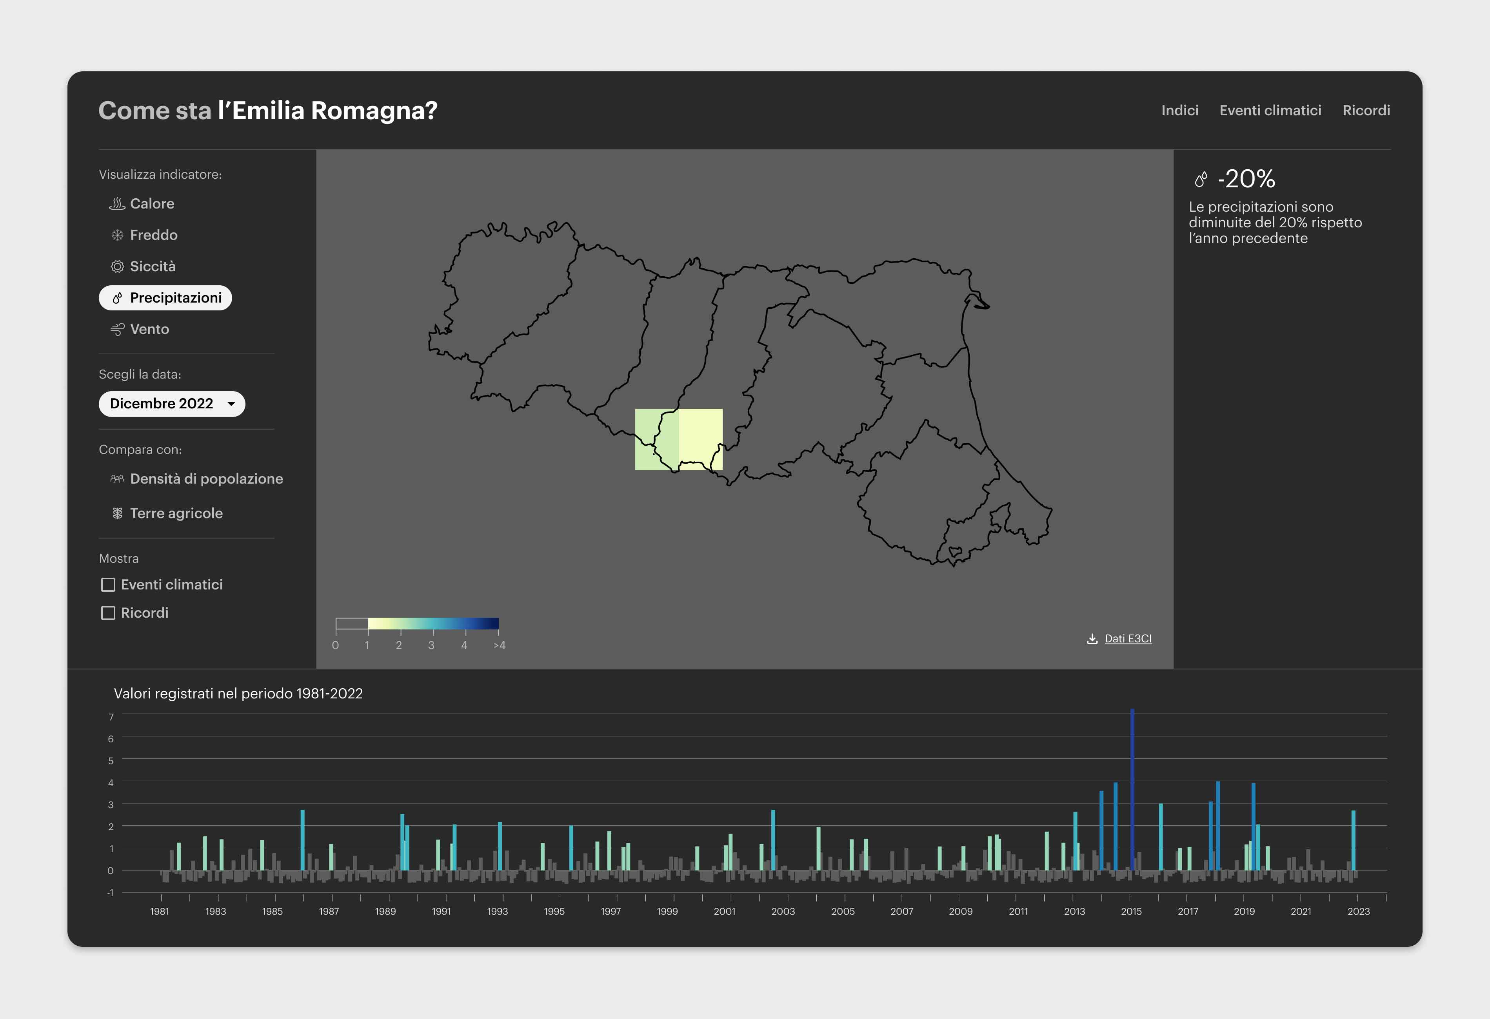Click the Precipitazioni droplet icon
This screenshot has width=1490, height=1019.
[x=117, y=297]
